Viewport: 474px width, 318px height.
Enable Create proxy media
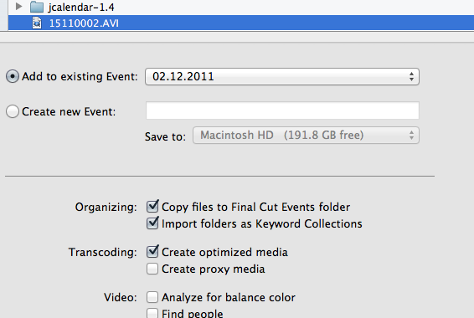pyautogui.click(x=152, y=269)
